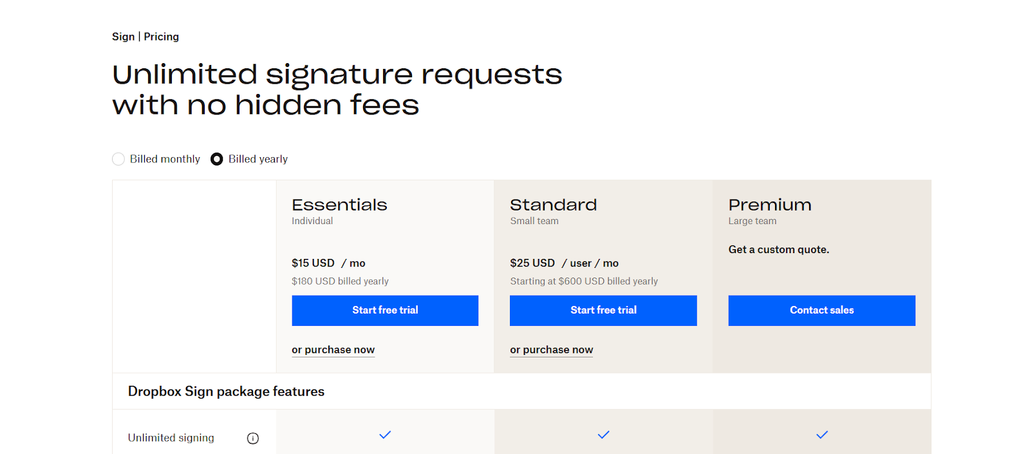Select the Billed yearly radio button
The height and width of the screenshot is (454, 1030).
(x=216, y=158)
